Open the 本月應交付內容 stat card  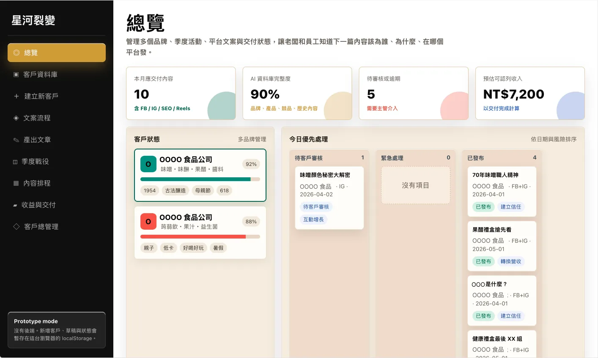181,93
